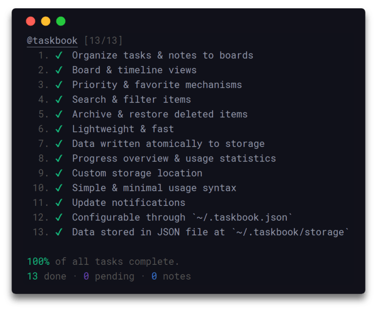This screenshot has height=309, width=377.
Task: Click checkmark icon next to 'Update notifications'
Action: pyautogui.click(x=59, y=203)
